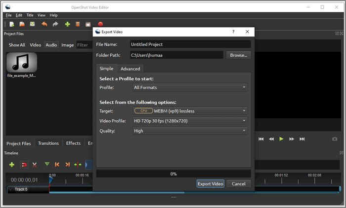Toggle the Audio file filter

[51, 45]
